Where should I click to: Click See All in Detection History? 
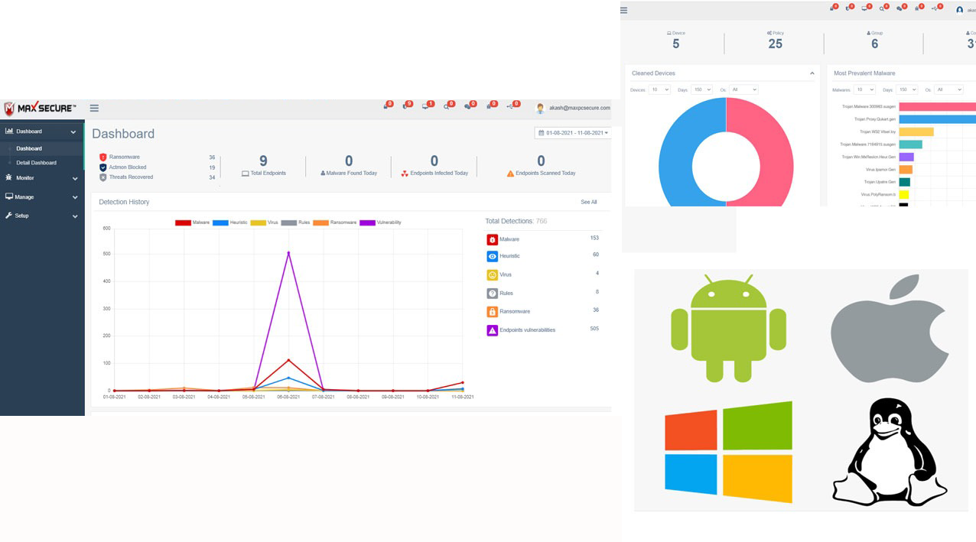(x=589, y=203)
